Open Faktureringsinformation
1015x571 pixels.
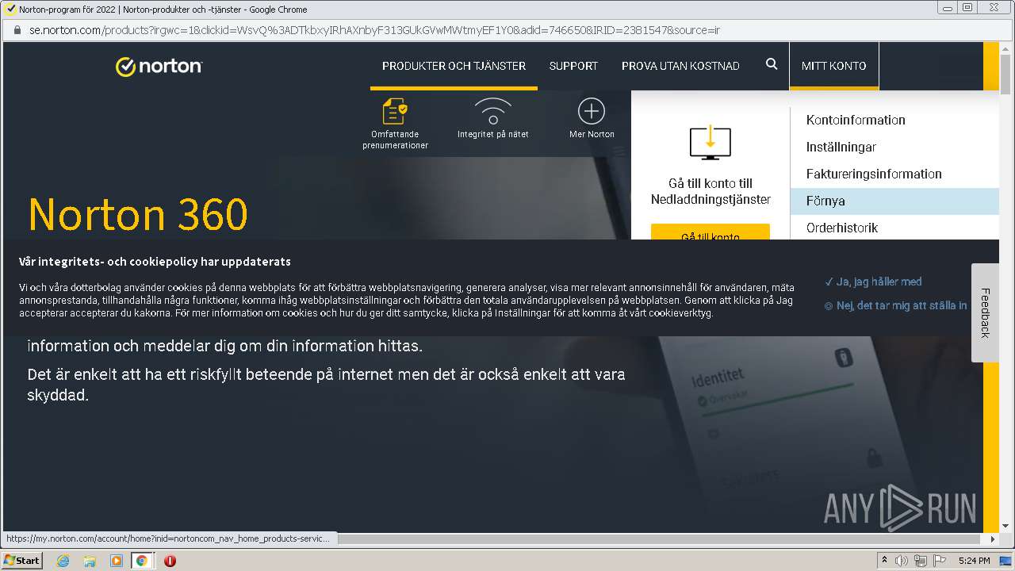[874, 174]
